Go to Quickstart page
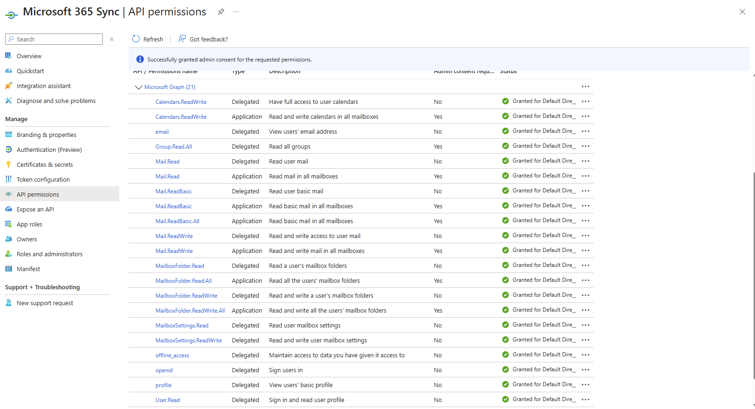Viewport: 755px width, 409px height. 30,71
